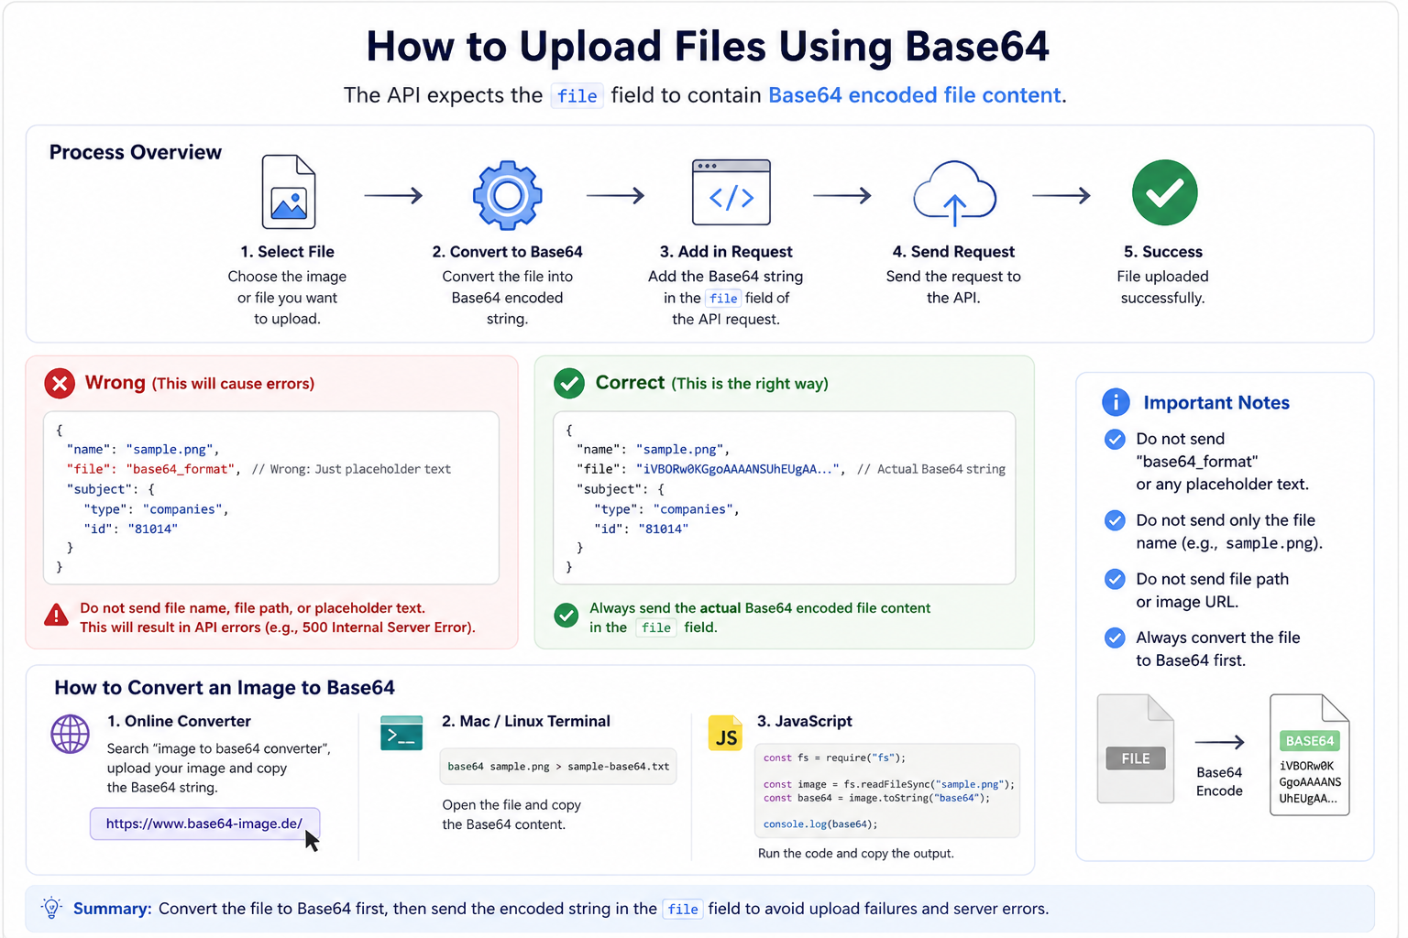Click the 'How to Upload Files Using Base64' title
1408x938 pixels.
(708, 46)
